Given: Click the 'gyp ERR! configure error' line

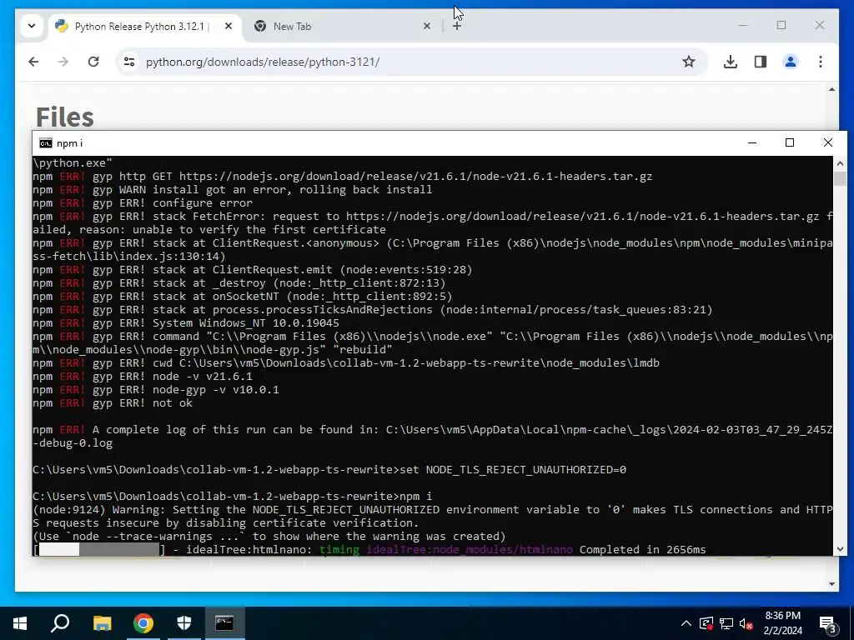Looking at the screenshot, I should [172, 203].
